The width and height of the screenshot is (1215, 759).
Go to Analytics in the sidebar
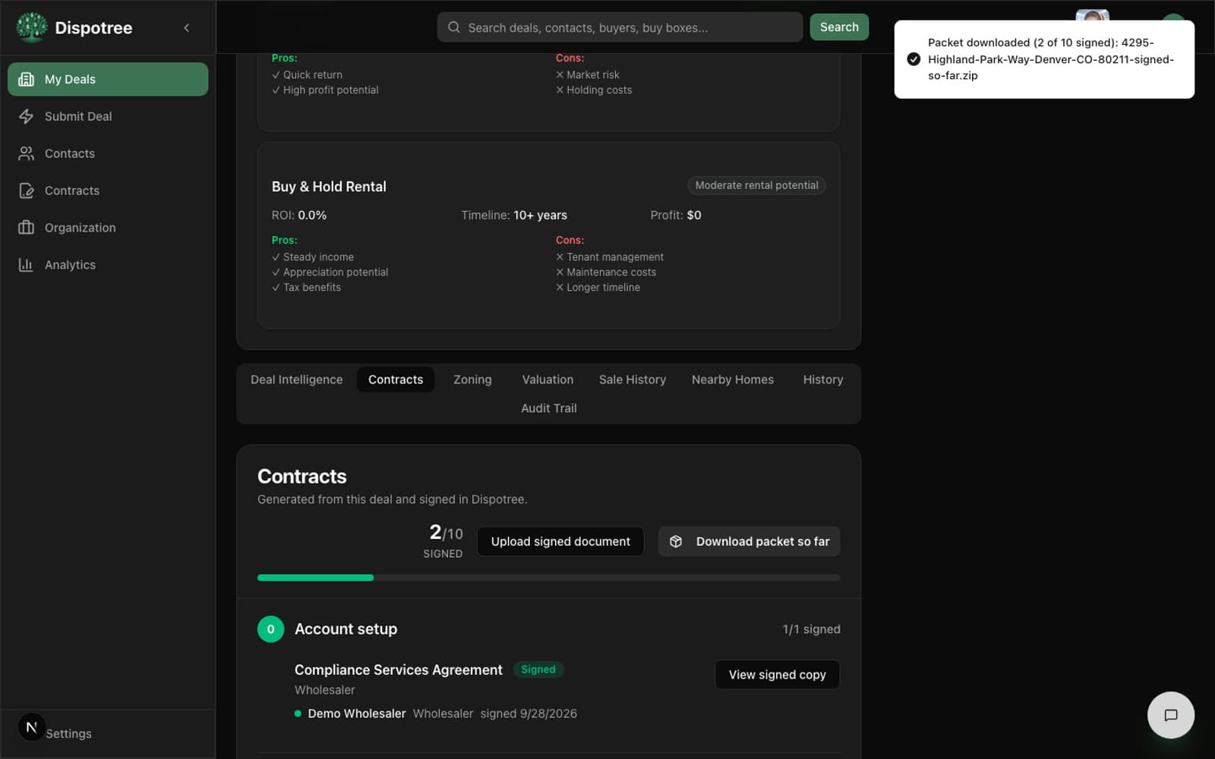(x=108, y=265)
